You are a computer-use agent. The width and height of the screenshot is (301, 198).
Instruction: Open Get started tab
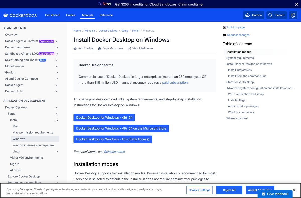[x=52, y=15]
